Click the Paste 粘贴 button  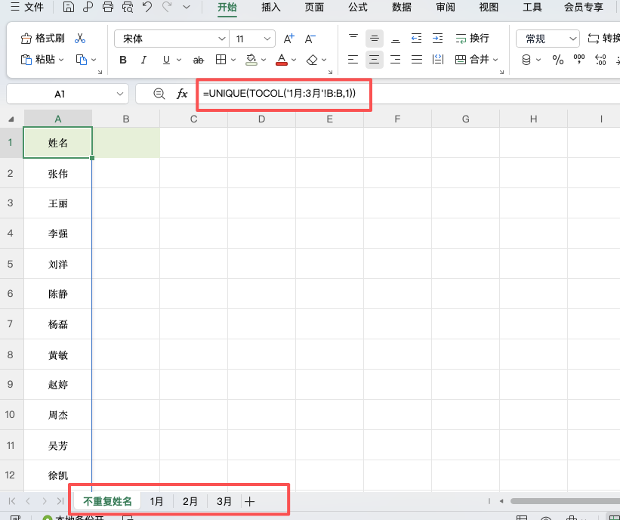tap(38, 60)
